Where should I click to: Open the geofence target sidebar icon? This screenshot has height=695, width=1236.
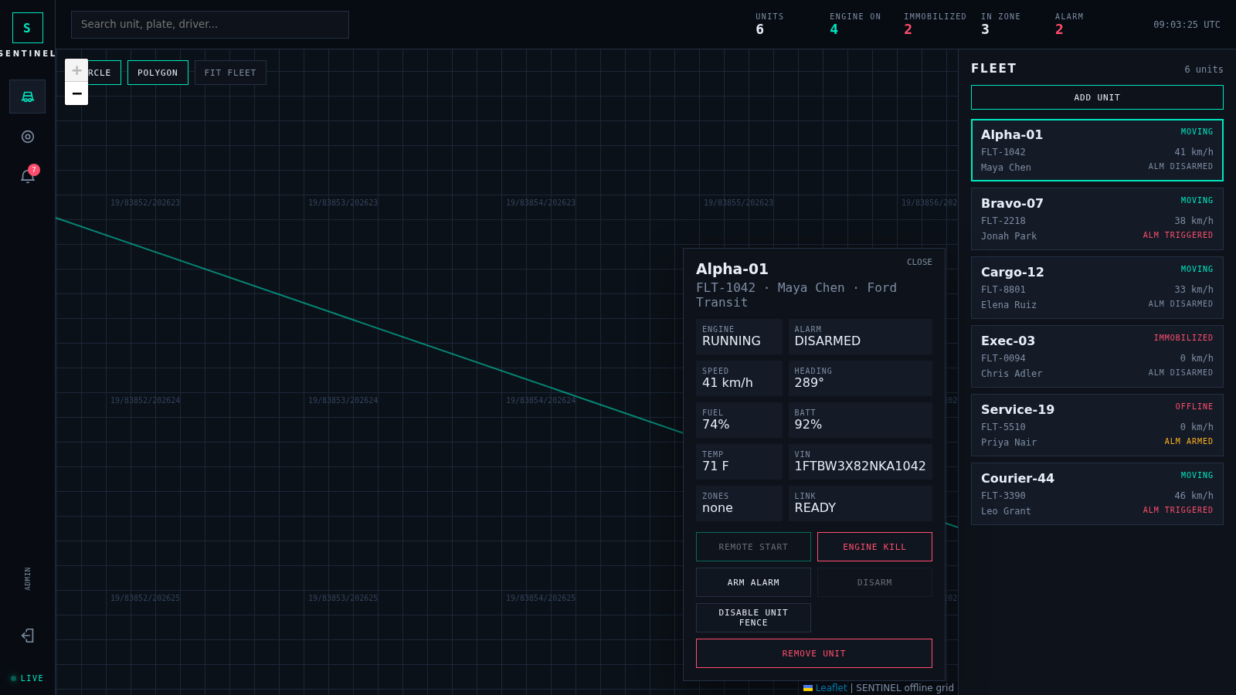27,137
